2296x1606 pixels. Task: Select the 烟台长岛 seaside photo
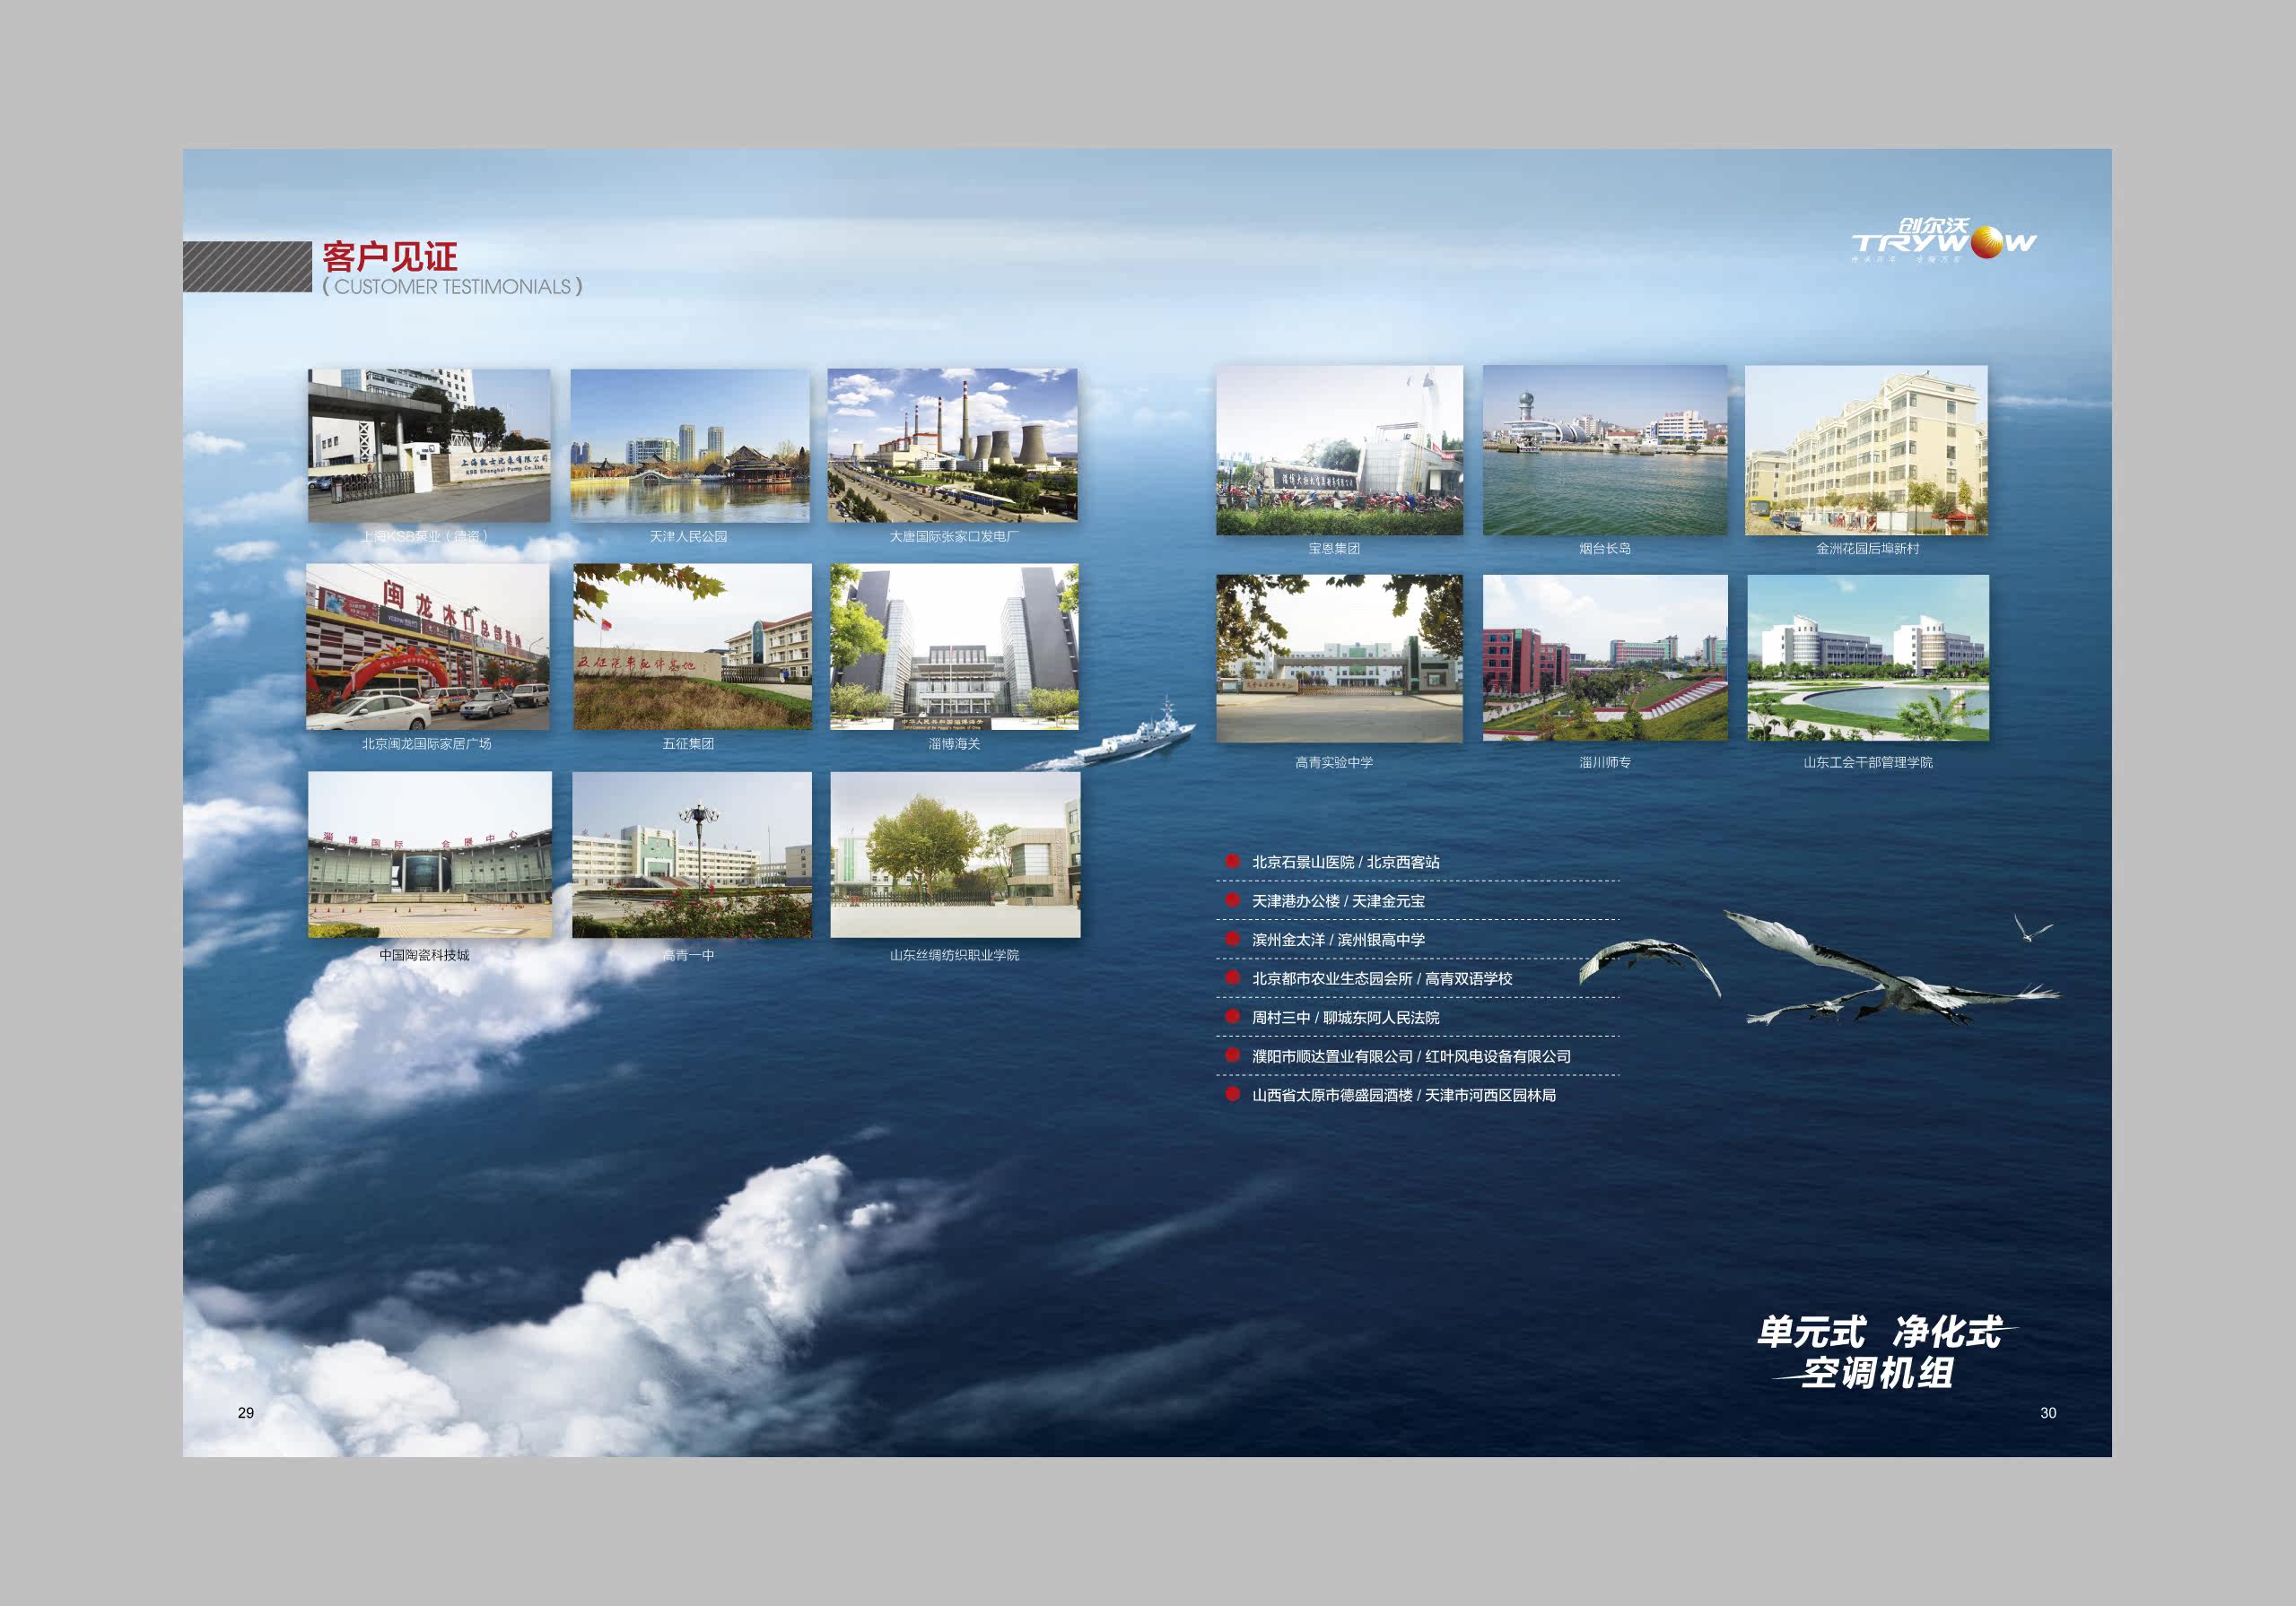[1604, 451]
